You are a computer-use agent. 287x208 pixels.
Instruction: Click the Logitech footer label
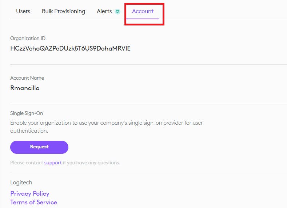21,183
